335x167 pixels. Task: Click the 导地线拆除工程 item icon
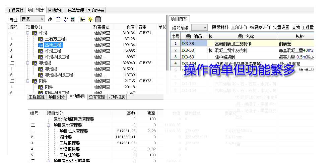(41, 75)
